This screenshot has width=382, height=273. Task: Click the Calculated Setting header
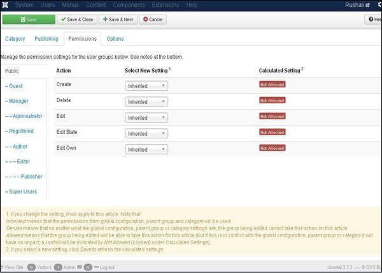pyautogui.click(x=281, y=71)
